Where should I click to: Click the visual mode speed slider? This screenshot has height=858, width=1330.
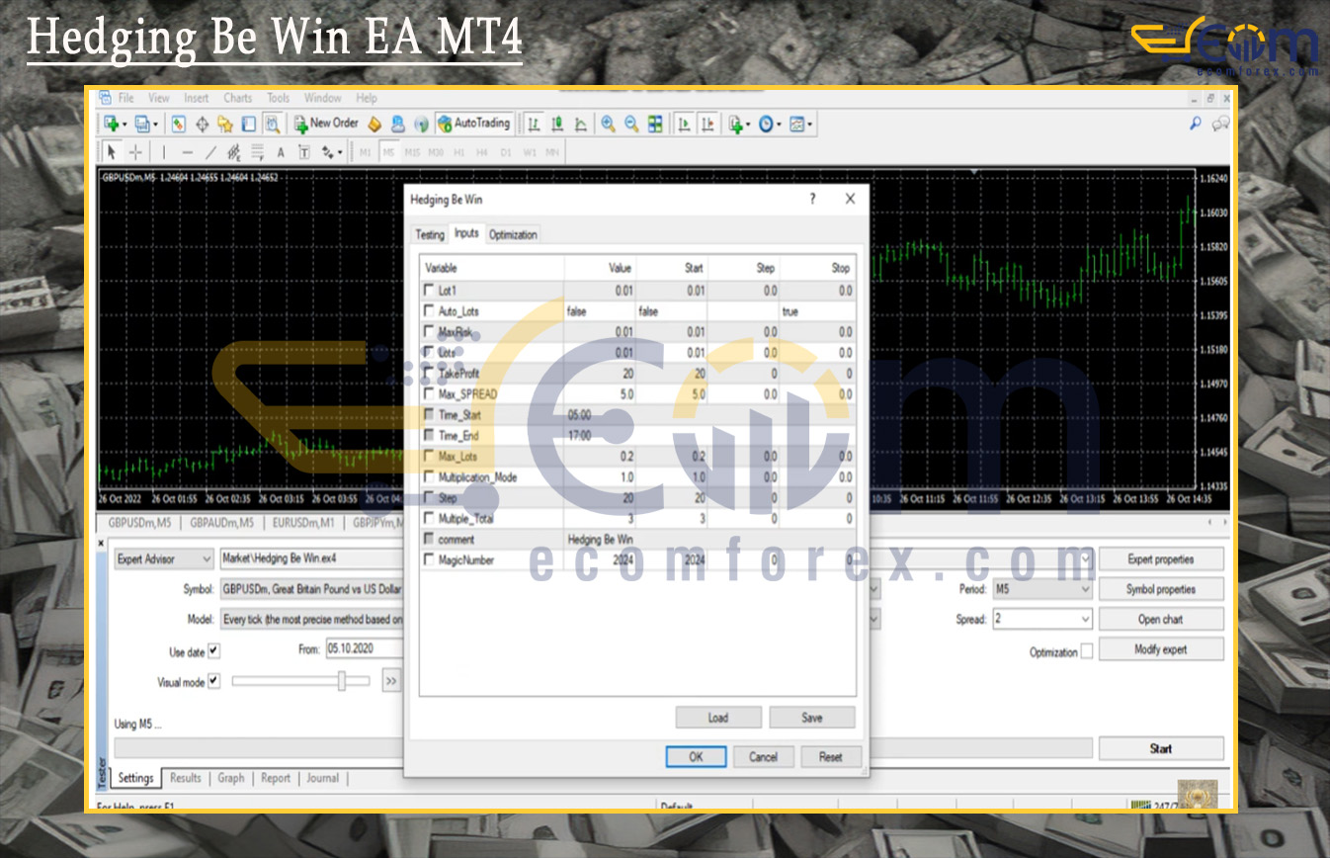pos(341,681)
